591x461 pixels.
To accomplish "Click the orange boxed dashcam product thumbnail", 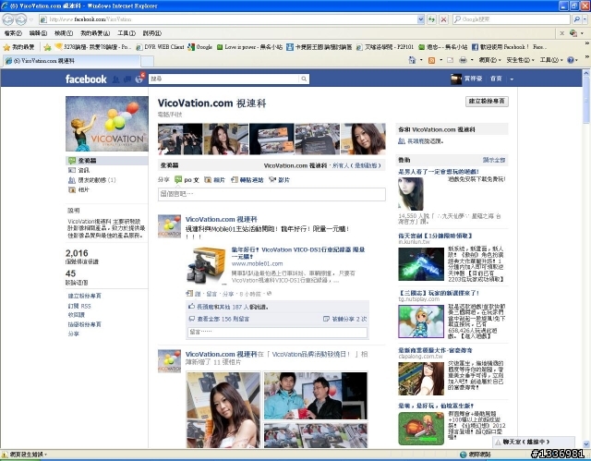I will [x=206, y=266].
